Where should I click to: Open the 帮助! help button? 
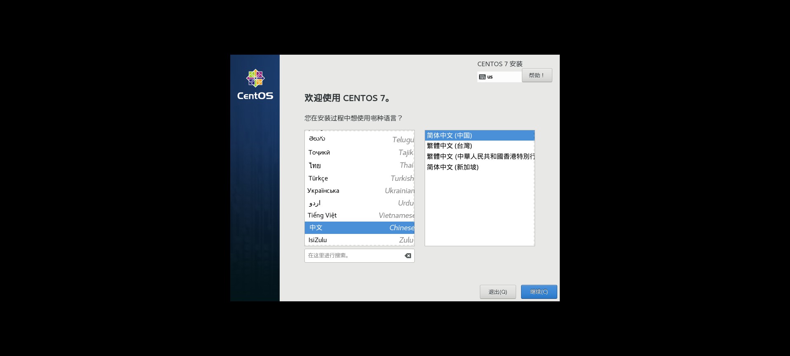pyautogui.click(x=537, y=75)
